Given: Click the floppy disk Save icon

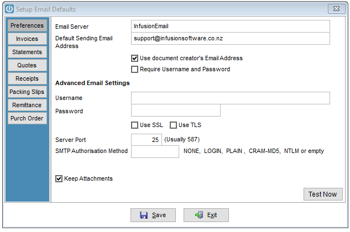Looking at the screenshot, I should tap(144, 215).
